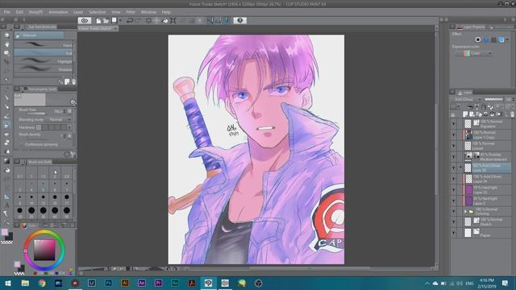Click the CLIP STUDIO launcher icon in command bar
The width and height of the screenshot is (516, 290).
[x=85, y=20]
